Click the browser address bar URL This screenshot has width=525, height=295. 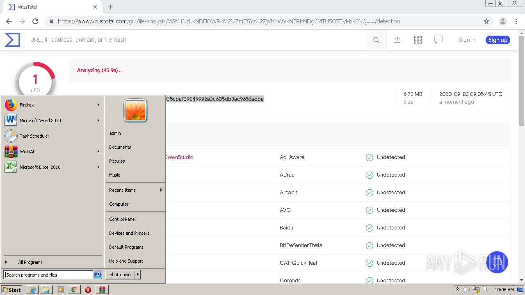[x=229, y=21]
